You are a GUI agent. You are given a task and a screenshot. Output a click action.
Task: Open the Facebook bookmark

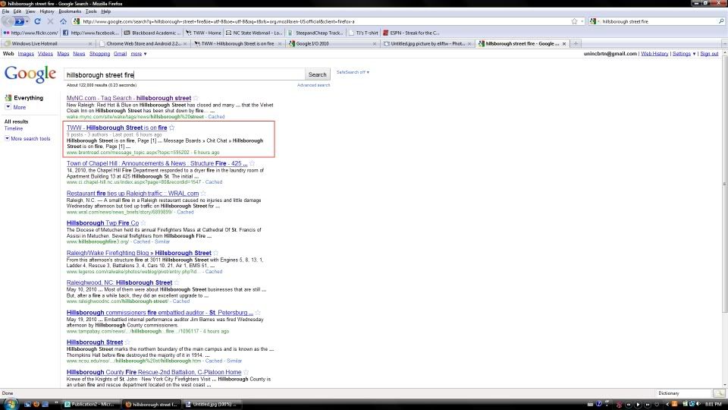(90, 33)
